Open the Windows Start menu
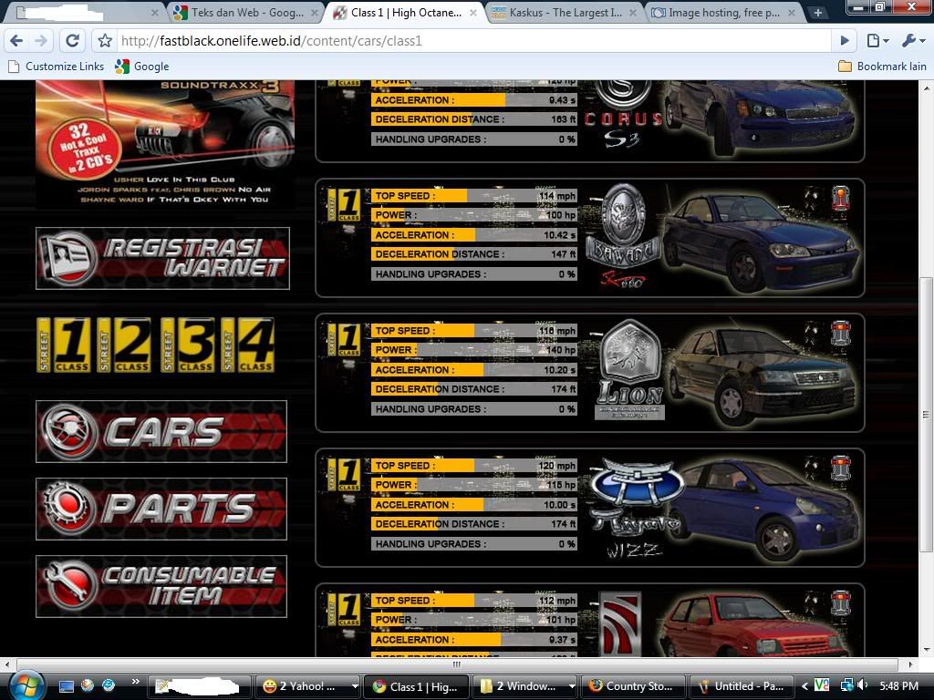 (x=25, y=685)
